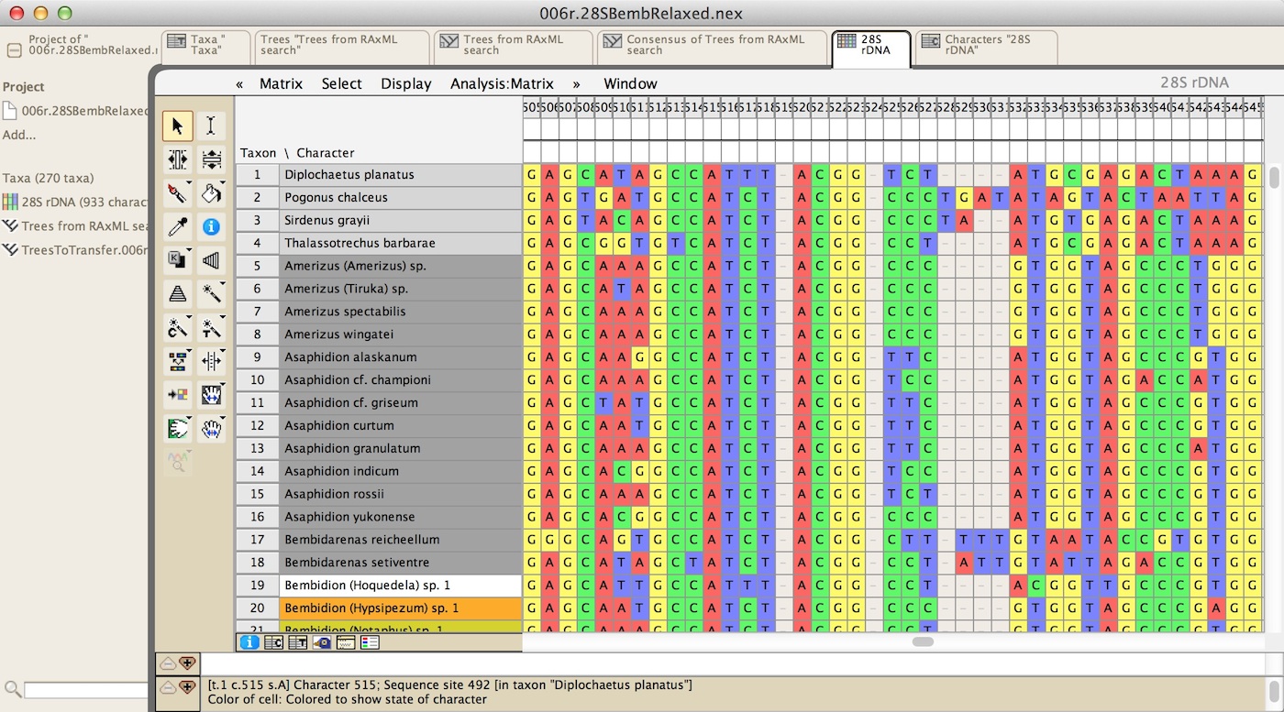1284x712 pixels.
Task: Open the character list view icon
Action: 273,642
